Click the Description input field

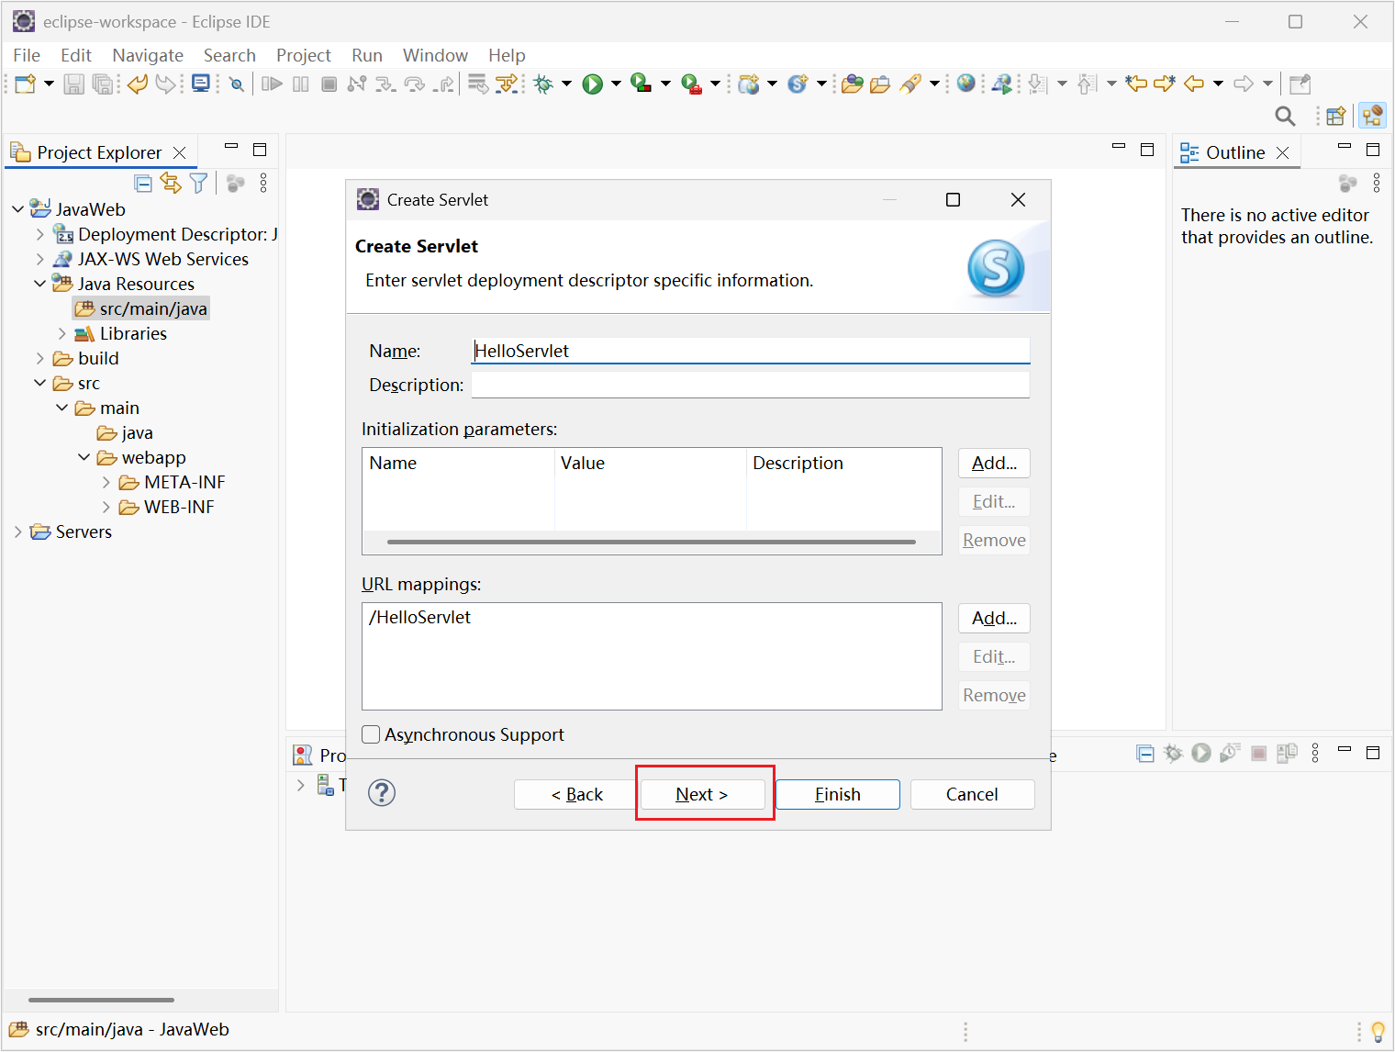coord(751,385)
